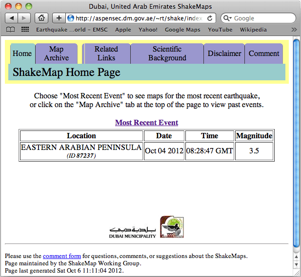Click the yellow minimize window button

(x=19, y=6)
